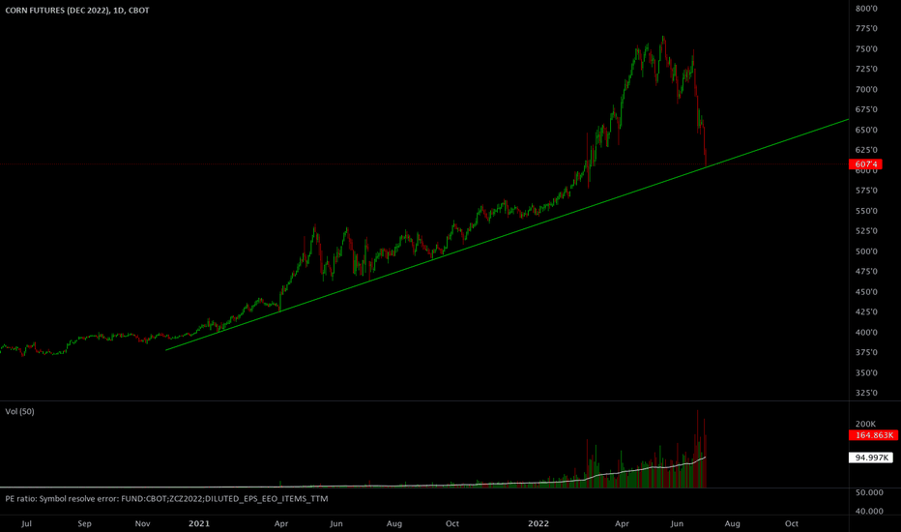The image size is (901, 532).
Task: Click the 450'0 price axis label
Action: pos(866,291)
